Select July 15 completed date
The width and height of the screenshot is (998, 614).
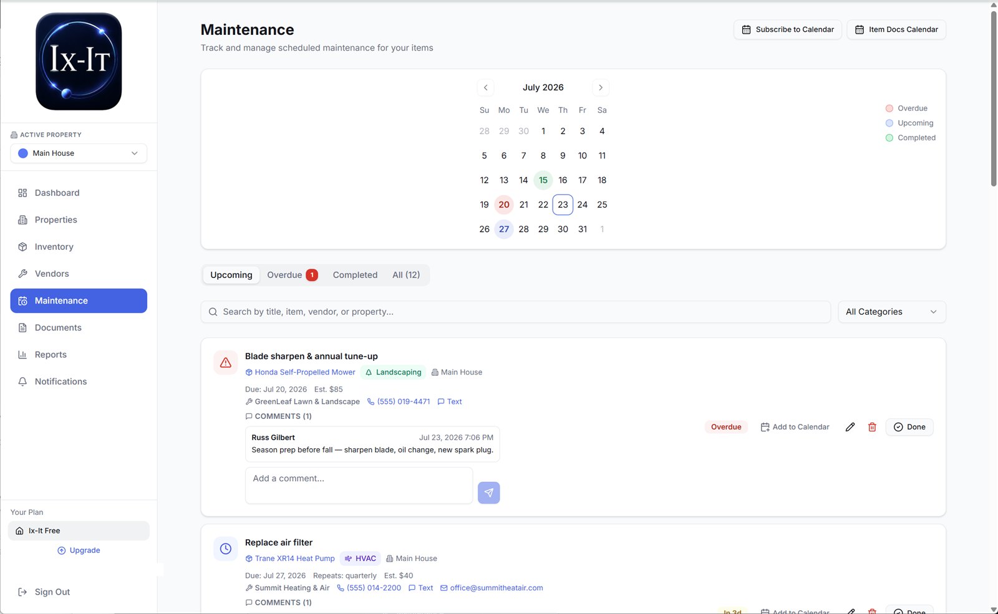pyautogui.click(x=543, y=180)
